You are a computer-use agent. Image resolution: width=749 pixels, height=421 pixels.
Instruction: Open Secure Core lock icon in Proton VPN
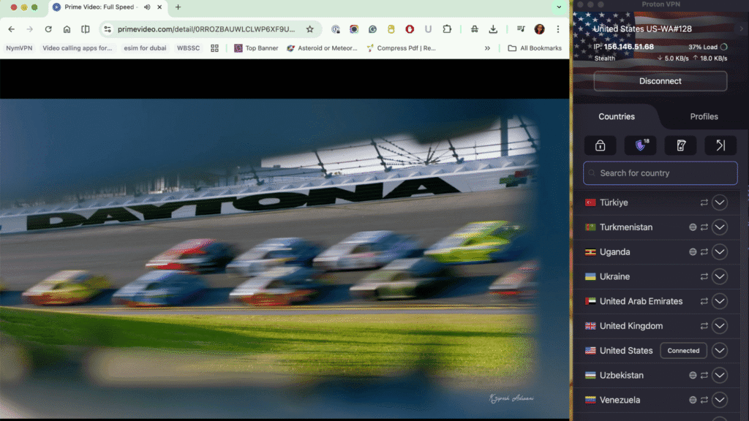click(x=600, y=145)
